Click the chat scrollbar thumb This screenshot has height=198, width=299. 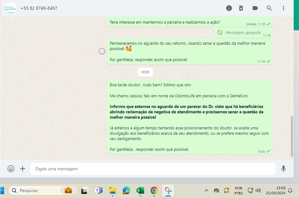(x=292, y=136)
